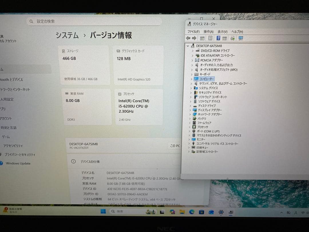Select ユニバーサル シリアル バス コントローラー item
Screen dimensions: 309x232
[x=217, y=144]
